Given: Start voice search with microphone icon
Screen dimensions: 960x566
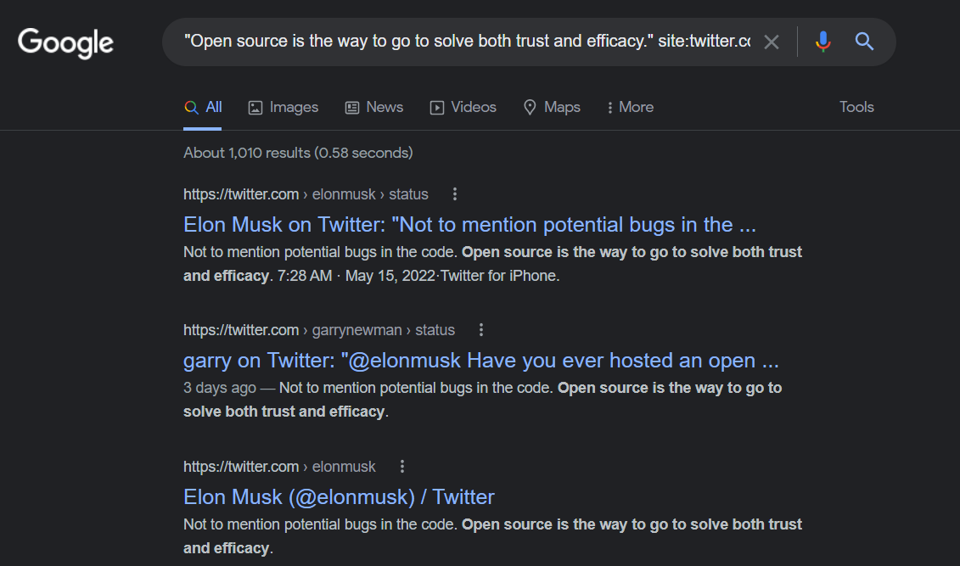Looking at the screenshot, I should (822, 42).
